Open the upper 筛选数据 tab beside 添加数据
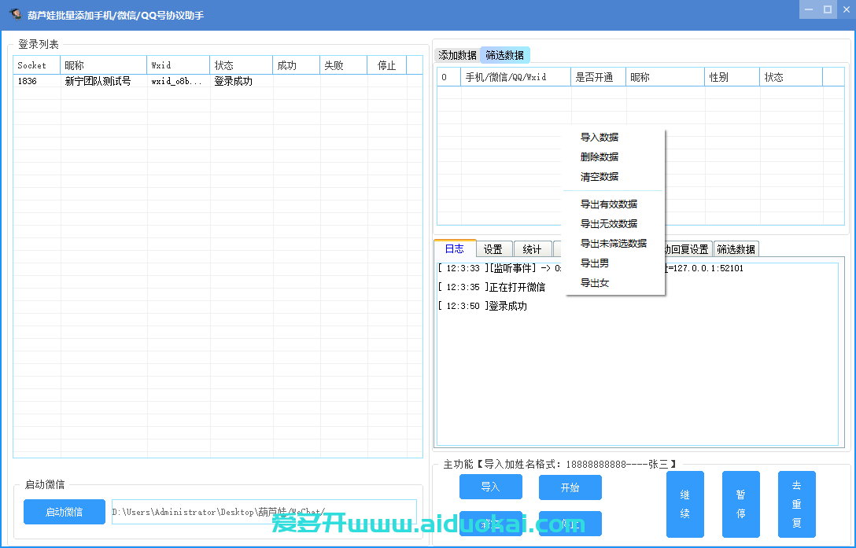 505,55
